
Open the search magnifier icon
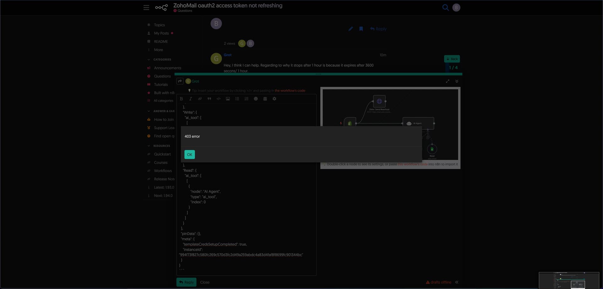(445, 8)
